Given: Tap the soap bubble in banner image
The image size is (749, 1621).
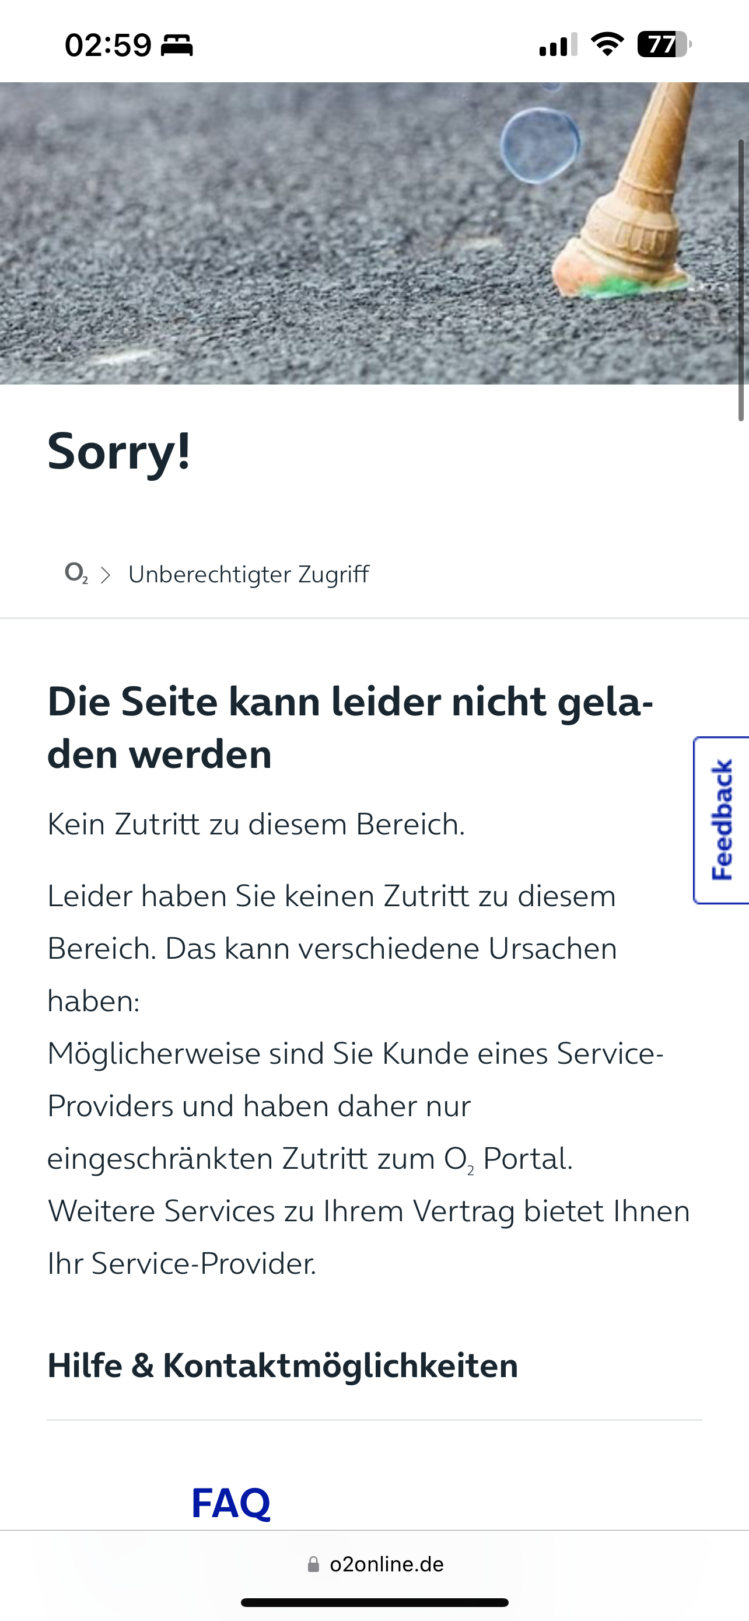Looking at the screenshot, I should pos(540,145).
